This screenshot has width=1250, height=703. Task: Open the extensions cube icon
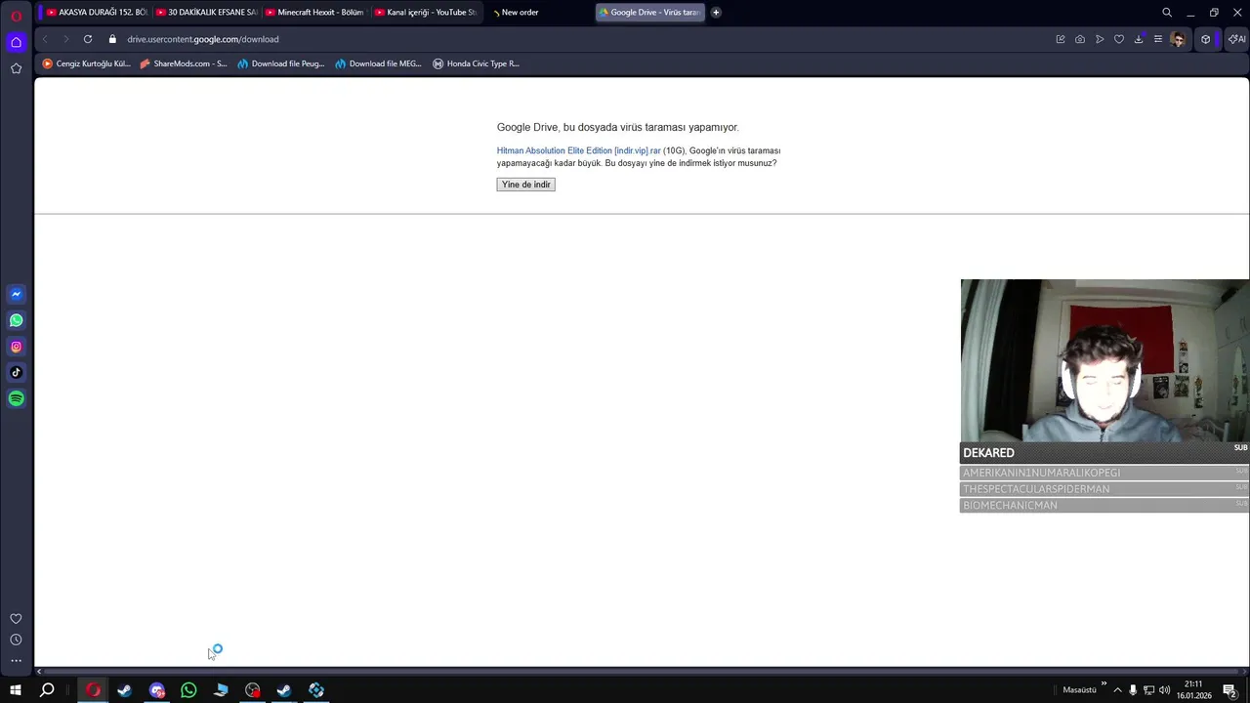[1206, 39]
